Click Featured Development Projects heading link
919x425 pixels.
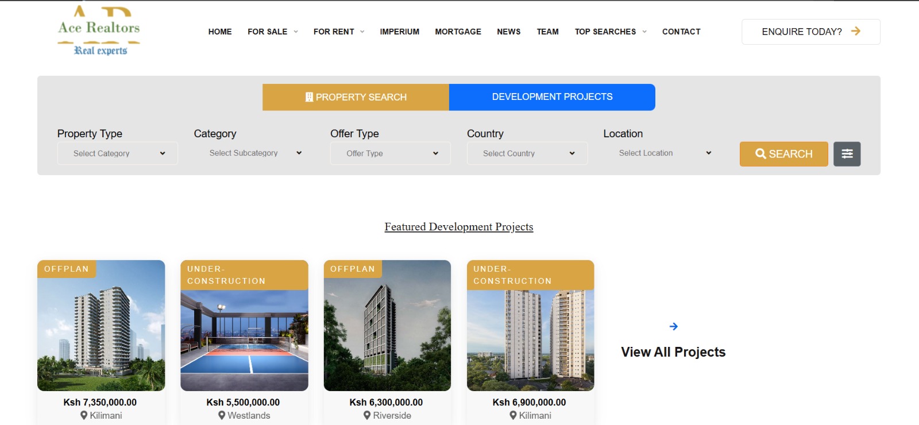tap(459, 227)
